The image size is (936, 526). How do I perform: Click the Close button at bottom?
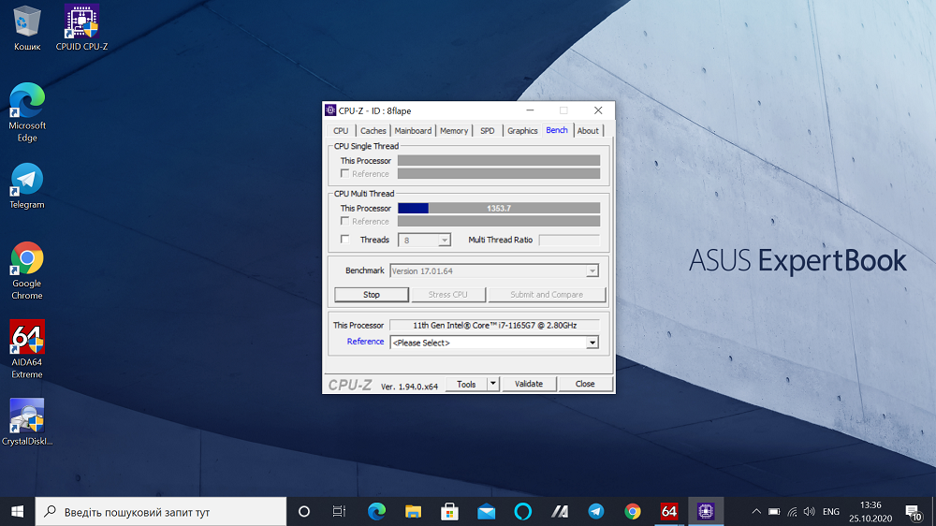click(x=585, y=384)
